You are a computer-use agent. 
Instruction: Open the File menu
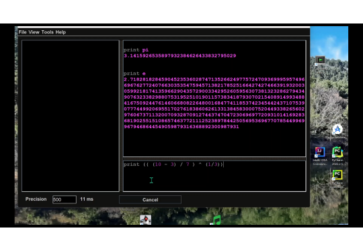[x=22, y=32]
